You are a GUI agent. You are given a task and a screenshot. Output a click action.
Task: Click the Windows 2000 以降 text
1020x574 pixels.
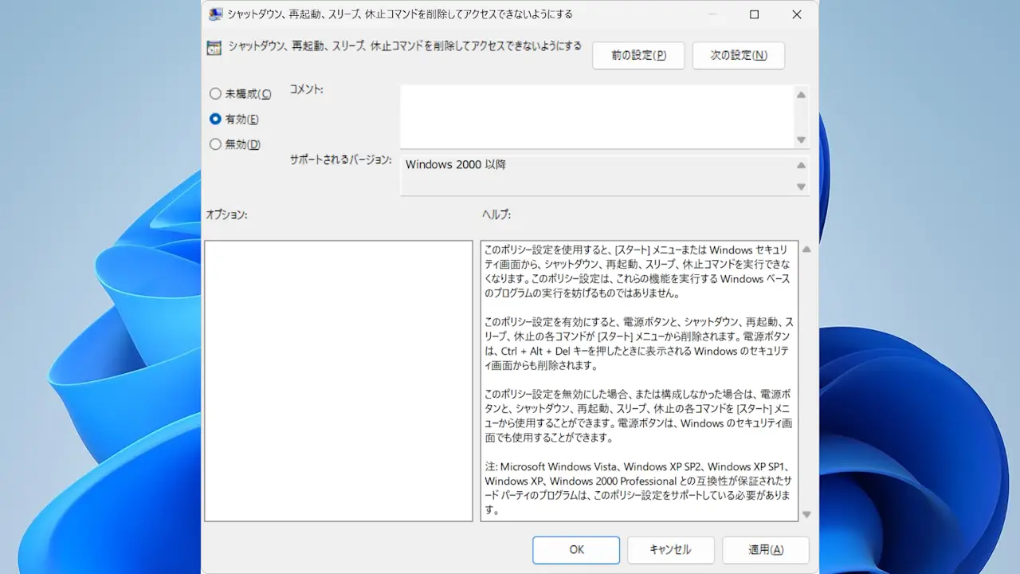click(456, 164)
